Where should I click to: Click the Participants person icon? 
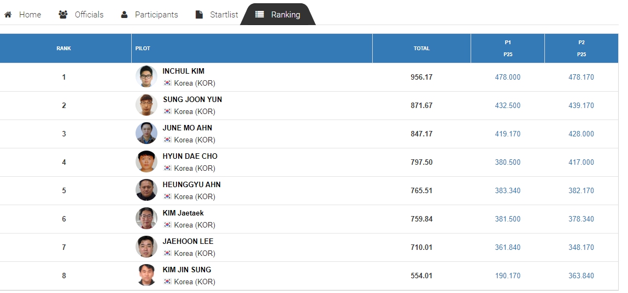tap(124, 15)
